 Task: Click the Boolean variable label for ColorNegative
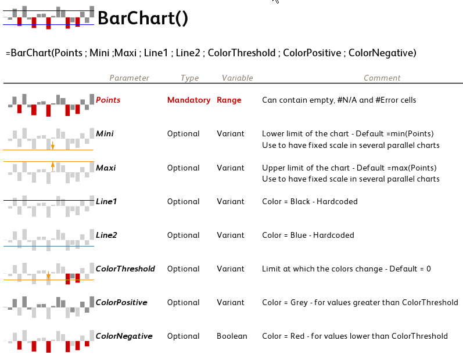coord(232,336)
